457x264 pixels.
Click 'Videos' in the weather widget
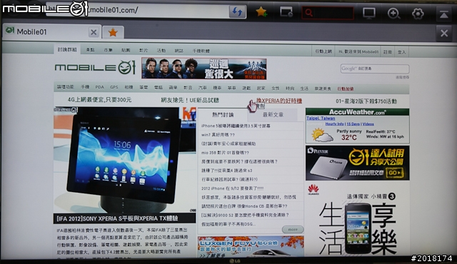coord(368,124)
